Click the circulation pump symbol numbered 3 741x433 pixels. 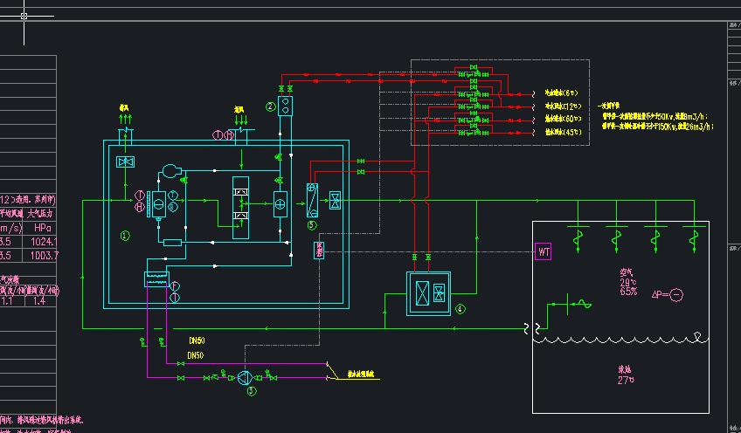[x=245, y=377]
